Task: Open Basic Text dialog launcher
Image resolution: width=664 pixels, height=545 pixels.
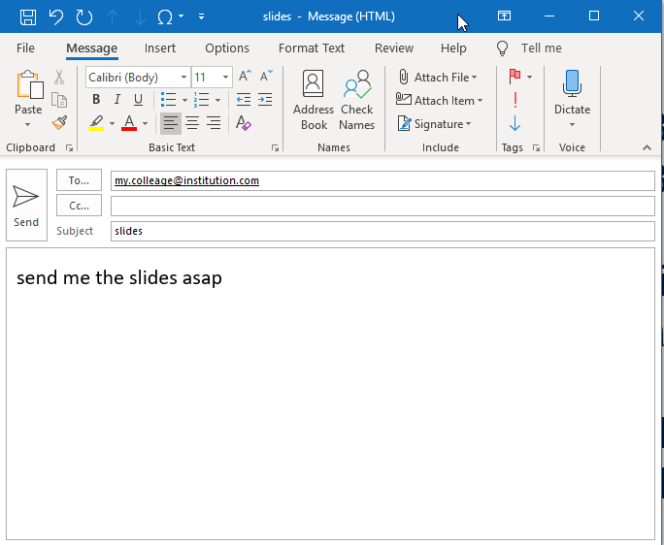Action: point(276,147)
